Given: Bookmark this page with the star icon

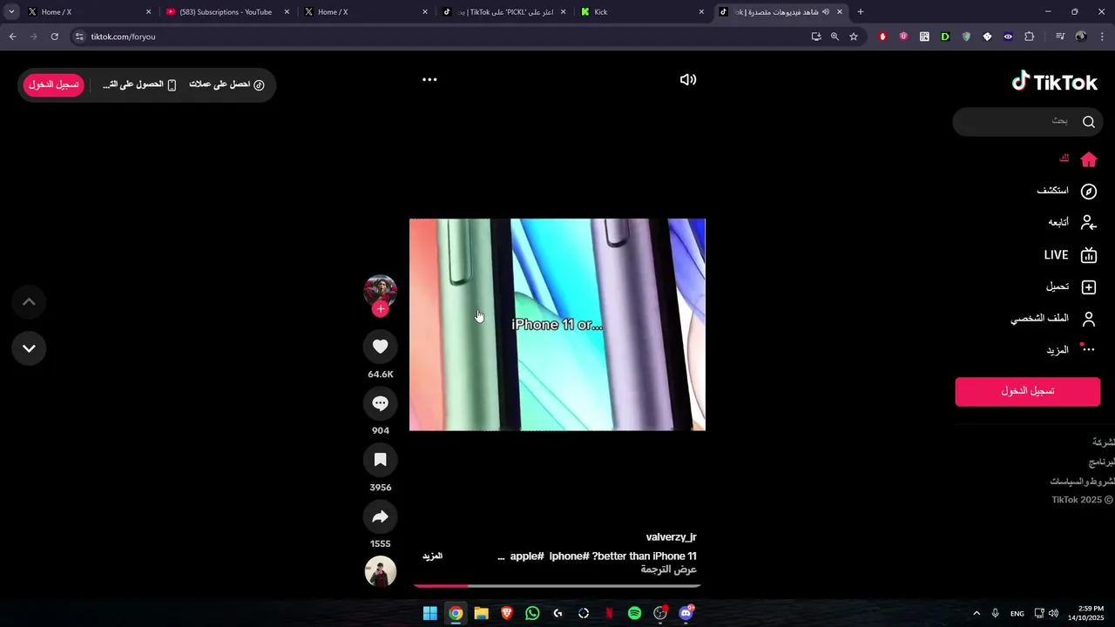Looking at the screenshot, I should pyautogui.click(x=854, y=37).
